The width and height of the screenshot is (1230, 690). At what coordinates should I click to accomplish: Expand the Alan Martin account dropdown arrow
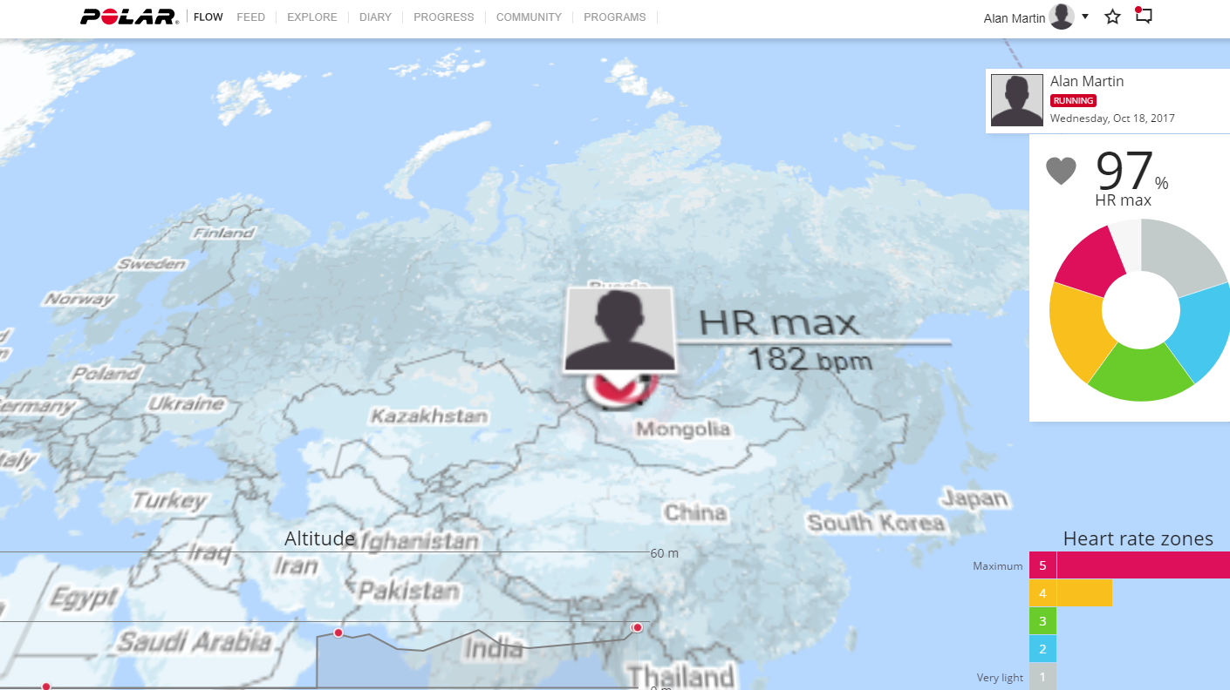[1085, 17]
